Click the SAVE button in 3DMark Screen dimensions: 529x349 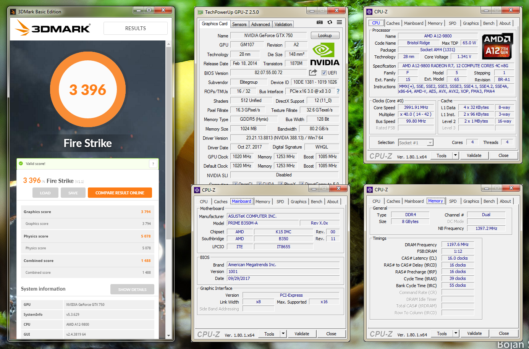pos(73,193)
